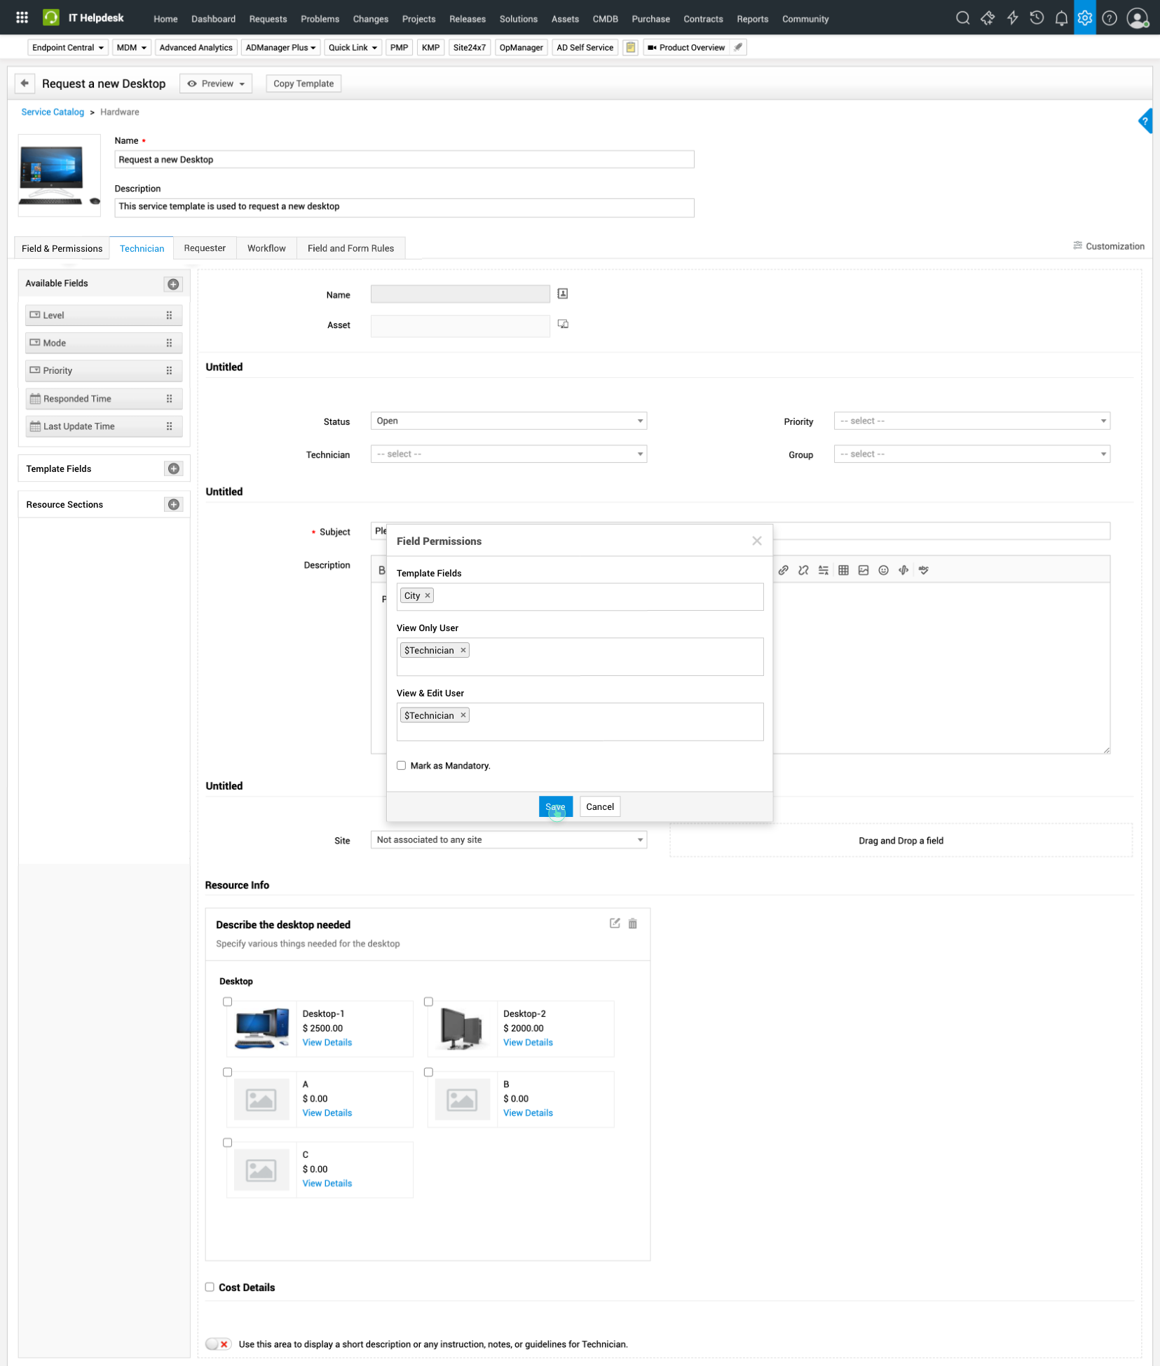The width and height of the screenshot is (1160, 1366).
Task: Open the Site dropdown
Action: click(508, 840)
